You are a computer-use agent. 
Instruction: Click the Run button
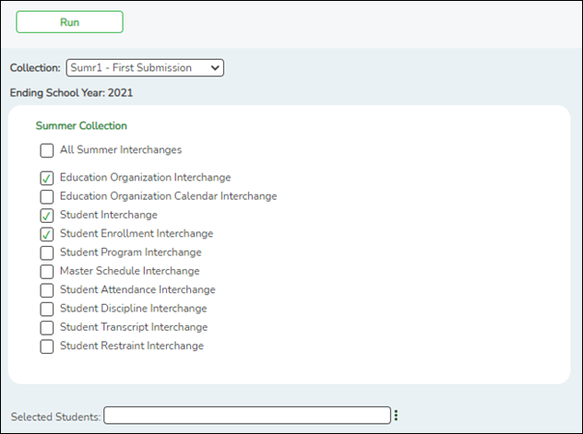69,22
